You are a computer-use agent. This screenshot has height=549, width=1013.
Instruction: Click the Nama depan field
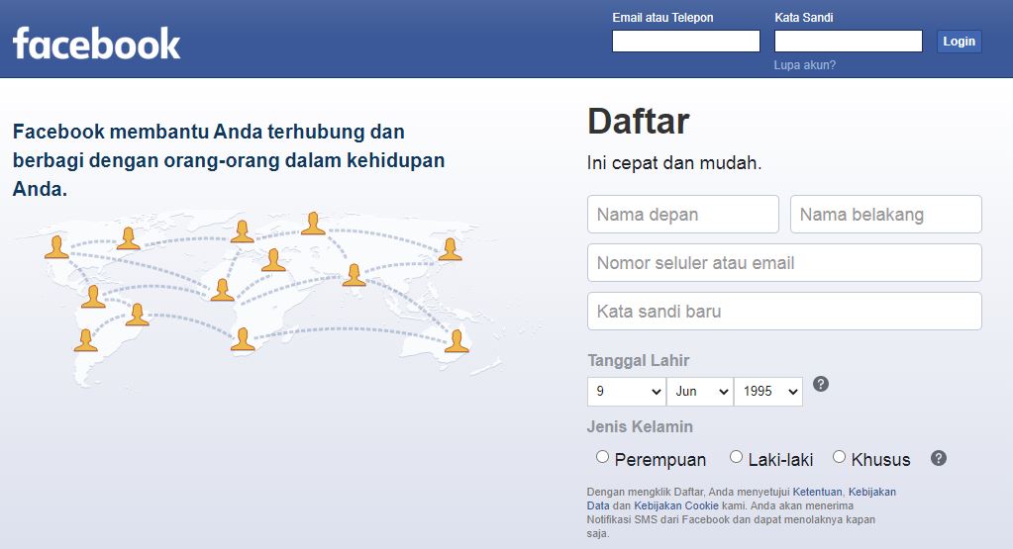(683, 215)
